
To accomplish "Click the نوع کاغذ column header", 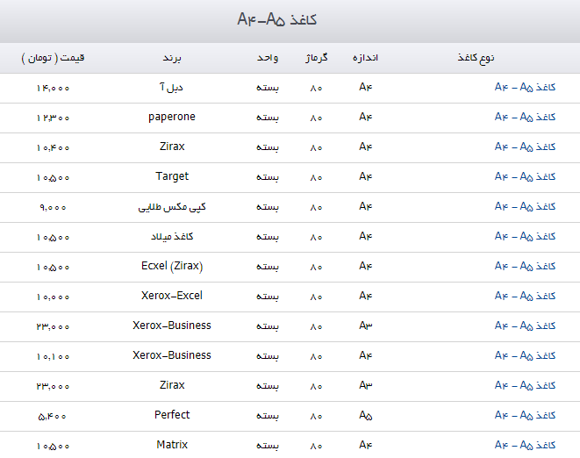I will [x=476, y=58].
